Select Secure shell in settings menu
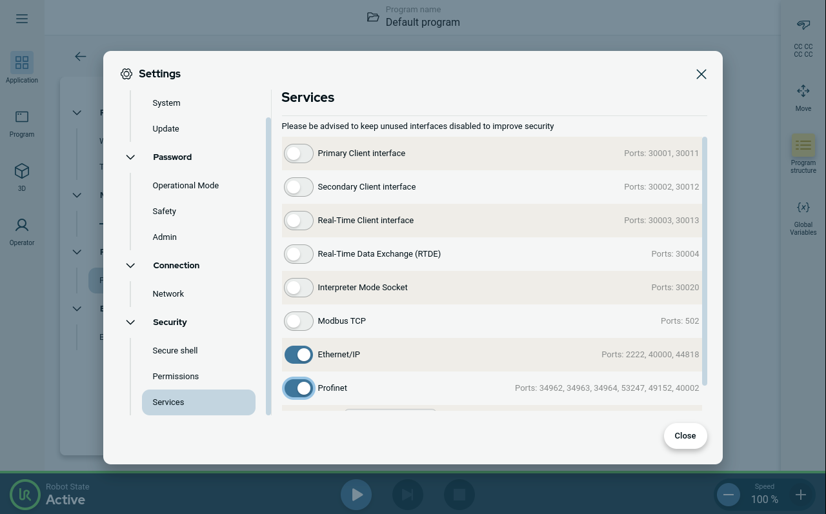 [175, 351]
